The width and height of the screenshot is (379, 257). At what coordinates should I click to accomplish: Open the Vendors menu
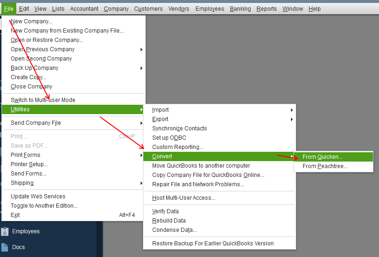click(179, 9)
